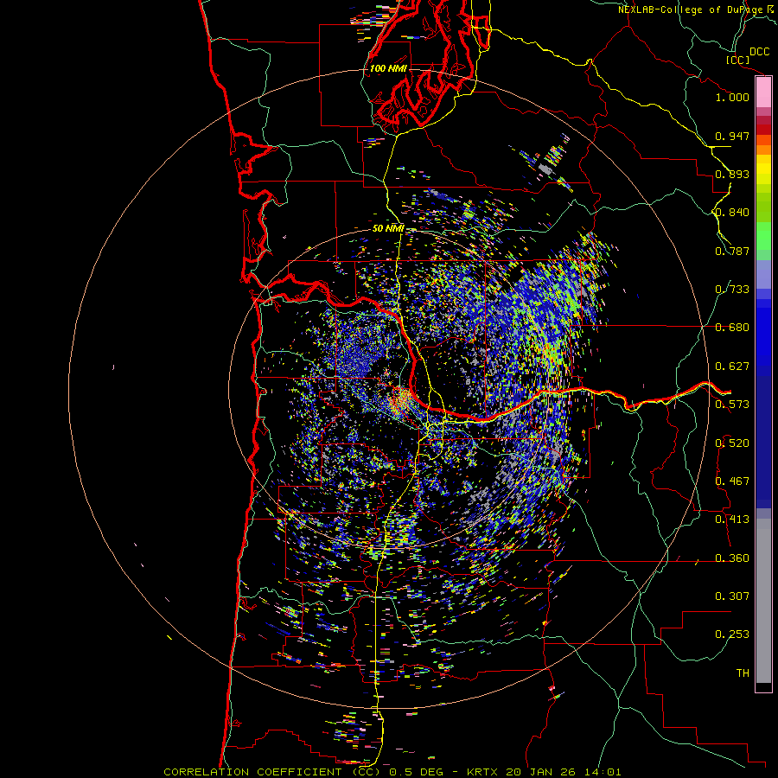The image size is (778, 778).
Task: Click the 0.733 scale value
Action: [x=732, y=290]
